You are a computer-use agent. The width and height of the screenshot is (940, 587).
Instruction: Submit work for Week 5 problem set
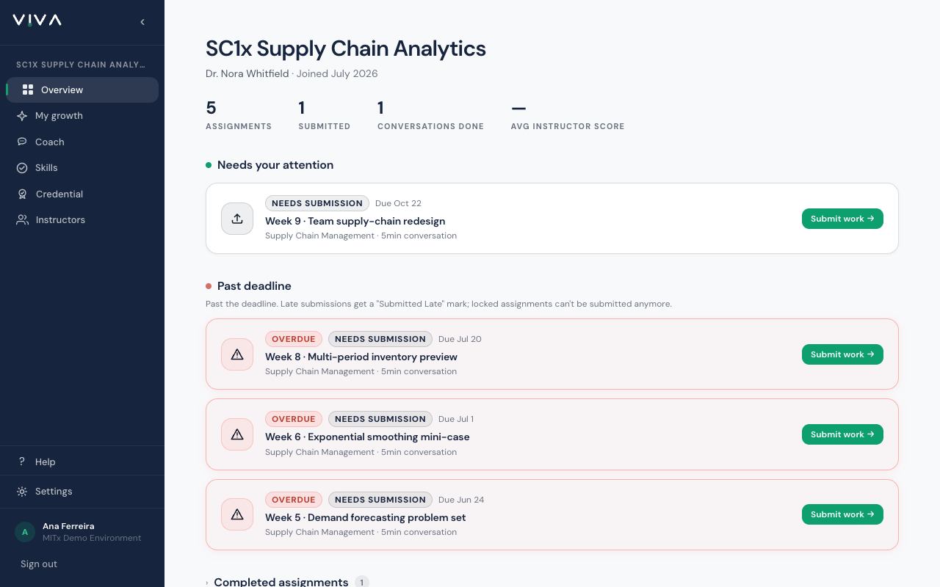point(842,514)
